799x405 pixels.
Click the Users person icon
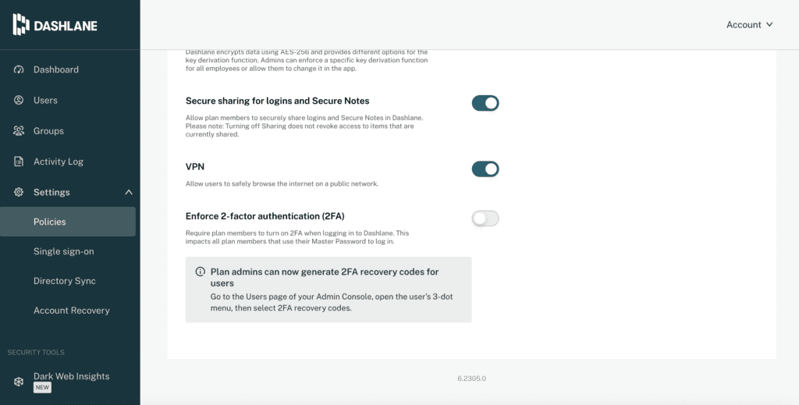tap(19, 100)
